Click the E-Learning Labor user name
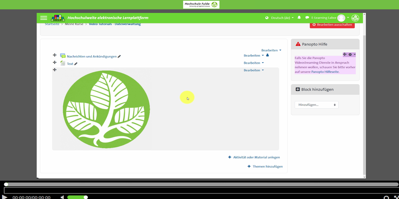Viewport: 399px width, 199px height. 324,18
